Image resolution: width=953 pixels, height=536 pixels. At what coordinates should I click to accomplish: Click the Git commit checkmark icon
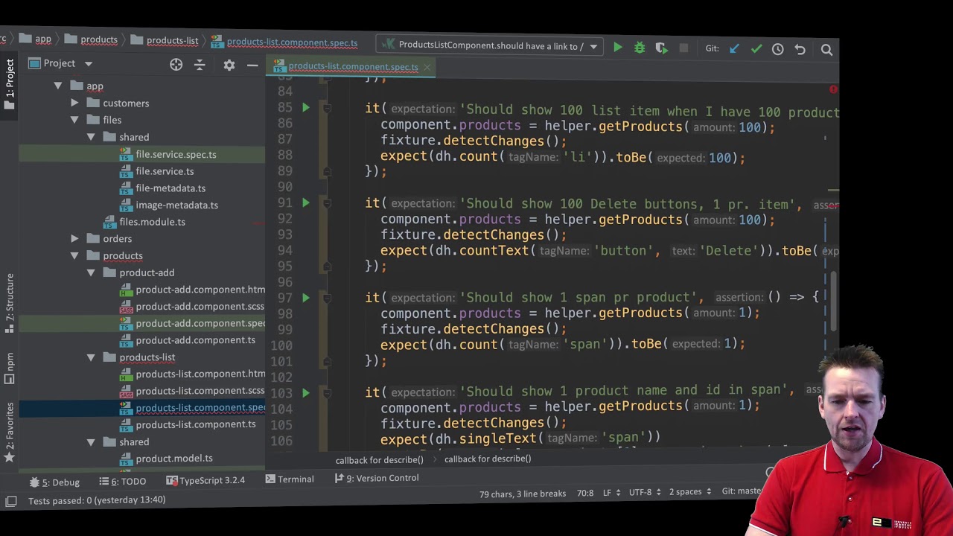756,49
